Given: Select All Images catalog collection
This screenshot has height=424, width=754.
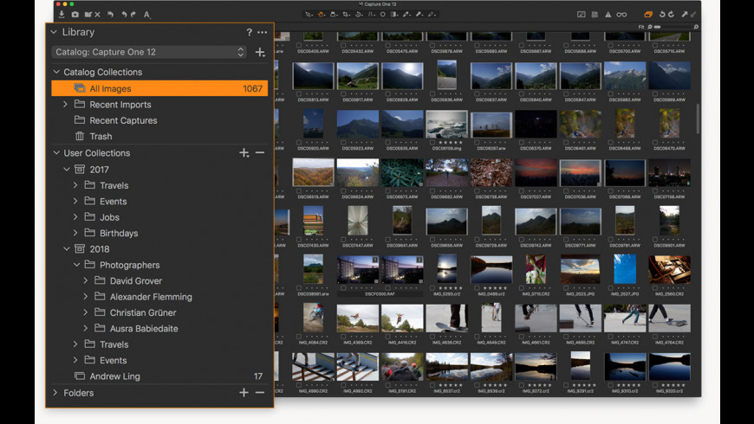Looking at the screenshot, I should [x=110, y=89].
